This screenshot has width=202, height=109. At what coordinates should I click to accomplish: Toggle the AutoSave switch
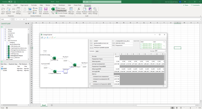[x=10, y=2]
